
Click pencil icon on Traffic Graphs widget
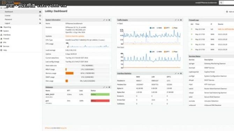coord(176,20)
